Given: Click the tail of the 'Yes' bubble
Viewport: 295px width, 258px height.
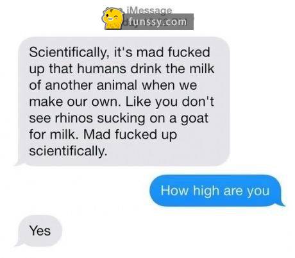Looking at the screenshot, I should [x=19, y=243].
